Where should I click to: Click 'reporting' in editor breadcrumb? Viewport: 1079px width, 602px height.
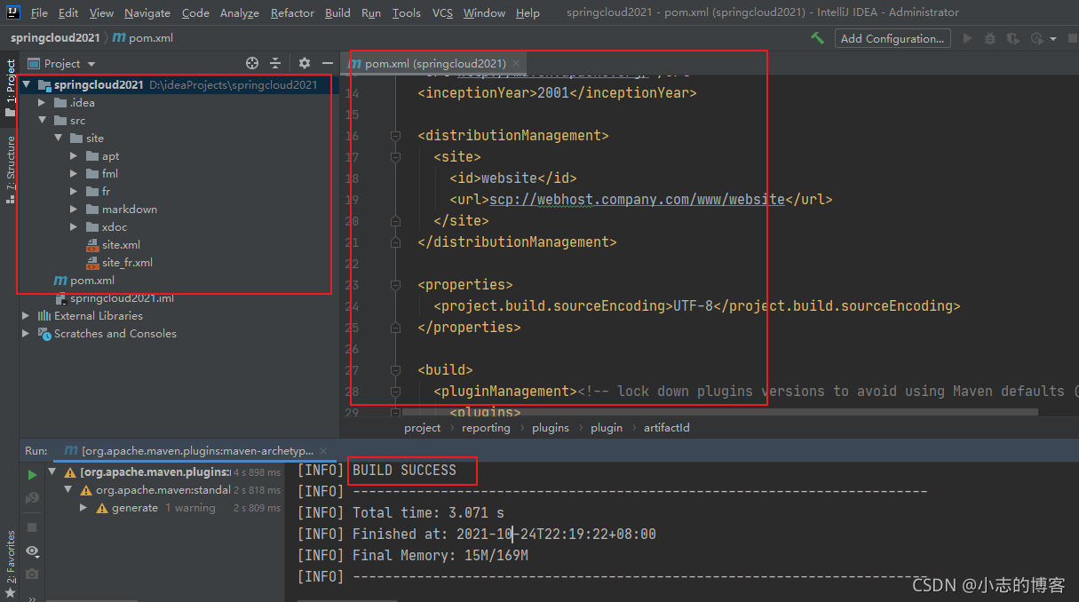(486, 428)
